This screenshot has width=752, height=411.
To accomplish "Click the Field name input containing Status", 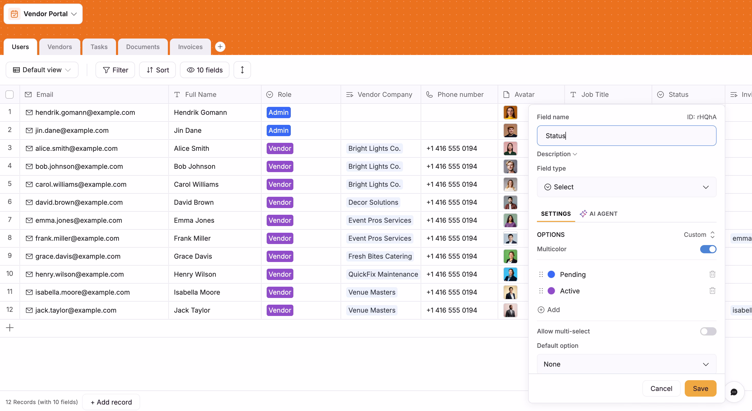I will tap(626, 136).
